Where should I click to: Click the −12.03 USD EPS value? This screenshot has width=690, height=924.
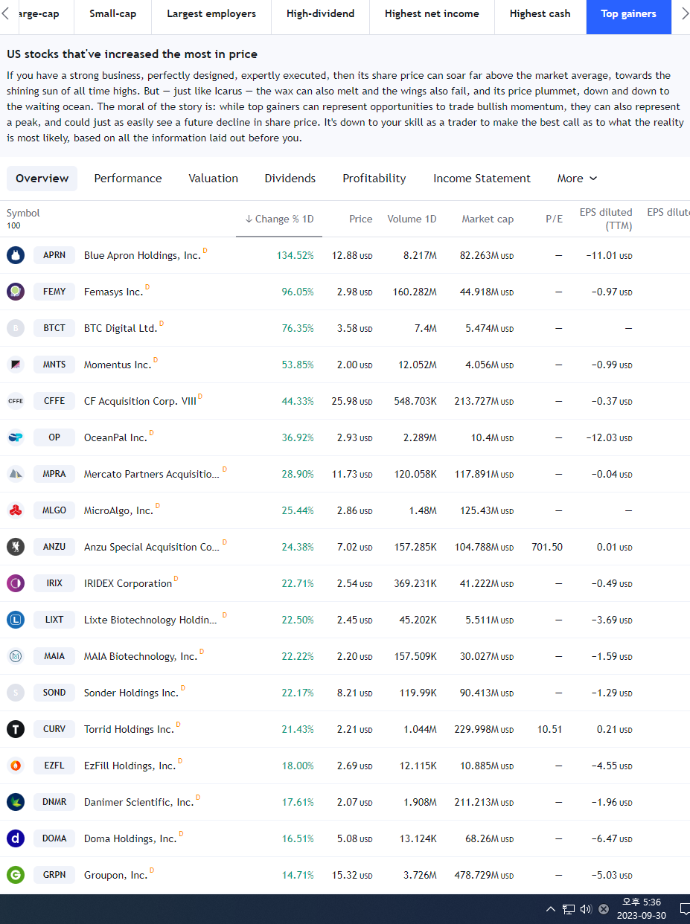click(x=609, y=438)
